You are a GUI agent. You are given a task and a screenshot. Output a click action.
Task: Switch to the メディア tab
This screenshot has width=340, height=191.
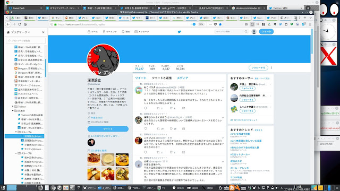182,78
